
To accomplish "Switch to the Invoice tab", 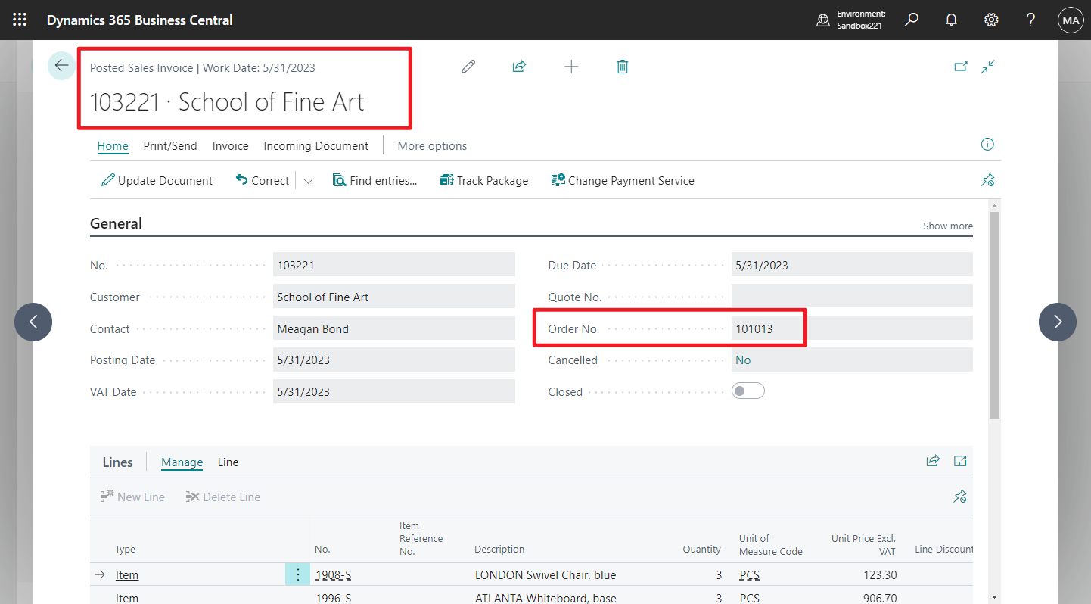I will click(x=230, y=145).
